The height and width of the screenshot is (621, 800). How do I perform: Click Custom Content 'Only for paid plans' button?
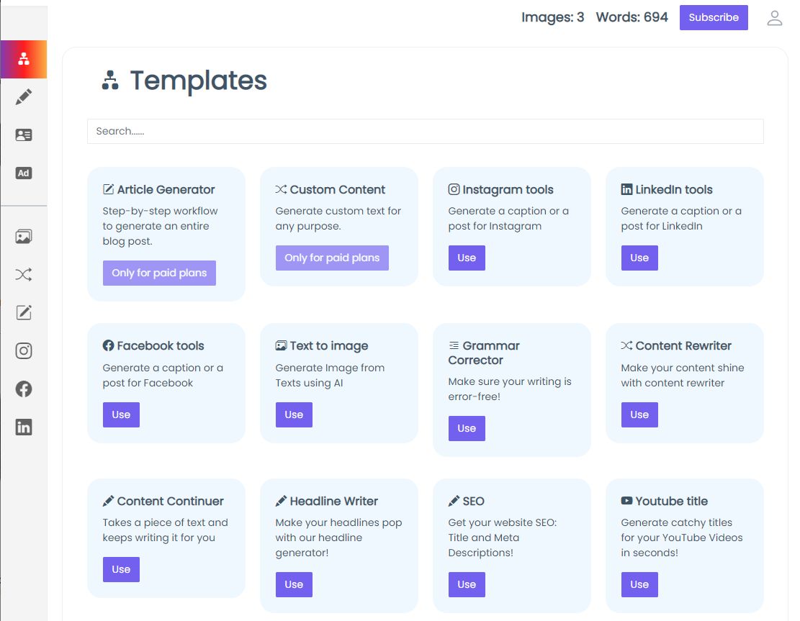[332, 258]
